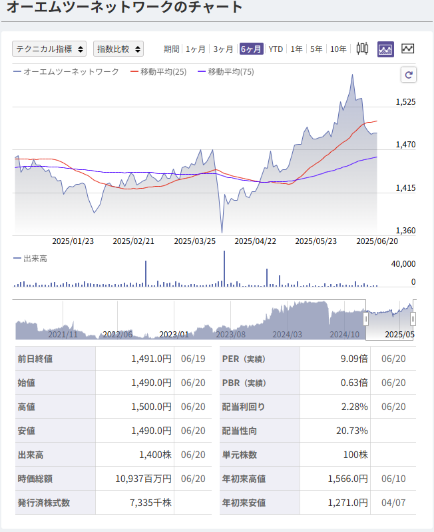Click 時価総額 value 10,937百万円
Viewport: 434px width, 532px height.
(x=144, y=479)
